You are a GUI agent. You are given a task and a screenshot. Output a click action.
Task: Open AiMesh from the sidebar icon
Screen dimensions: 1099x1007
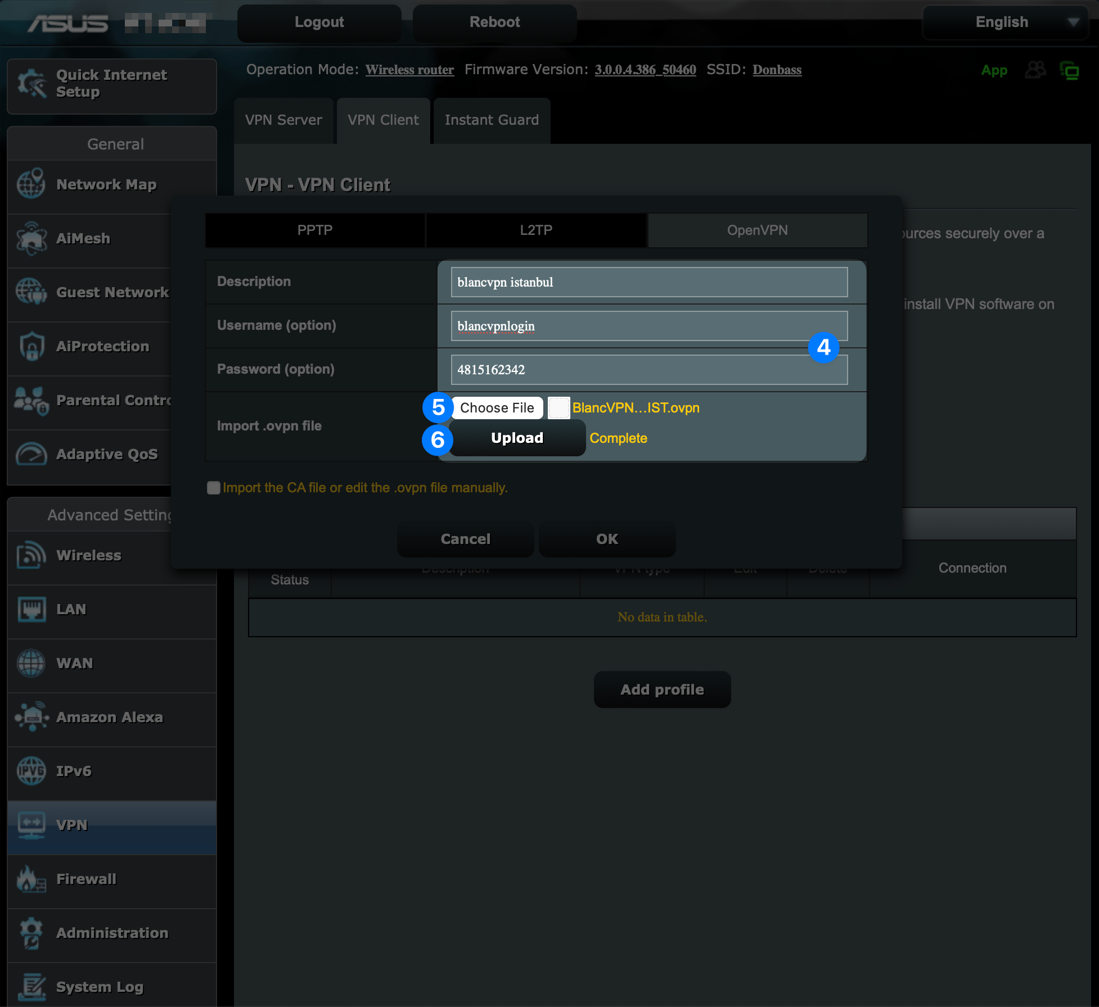tap(31, 238)
